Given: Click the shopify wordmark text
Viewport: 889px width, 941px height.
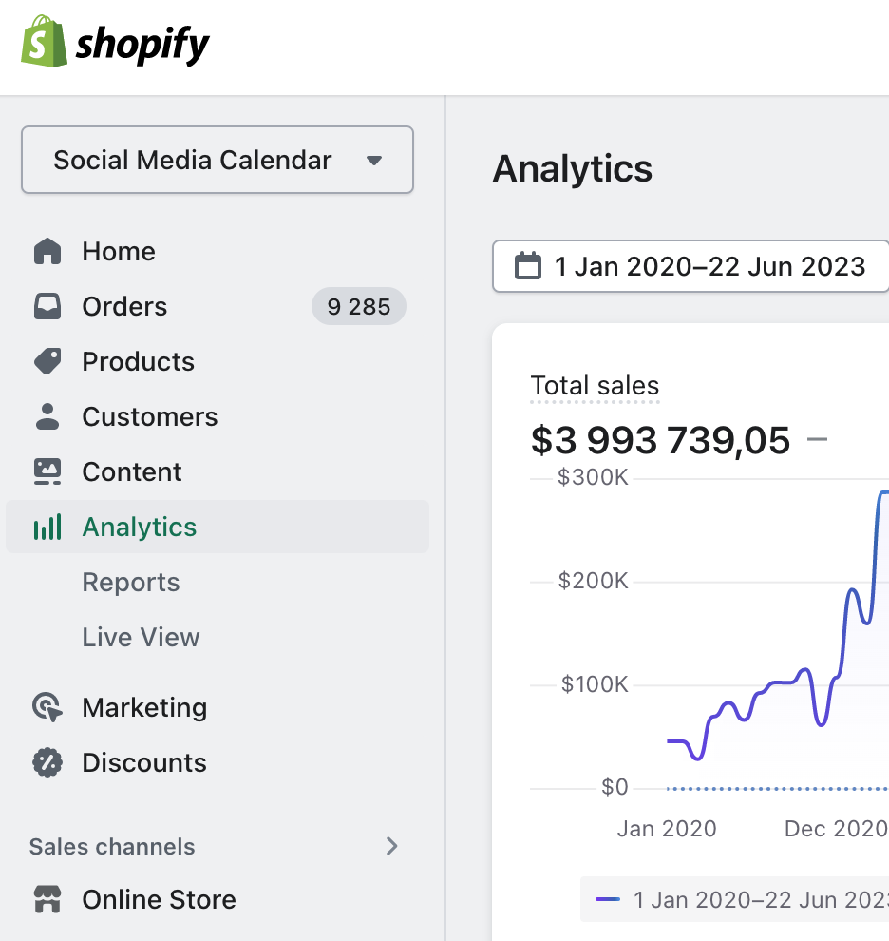Looking at the screenshot, I should pos(142,45).
